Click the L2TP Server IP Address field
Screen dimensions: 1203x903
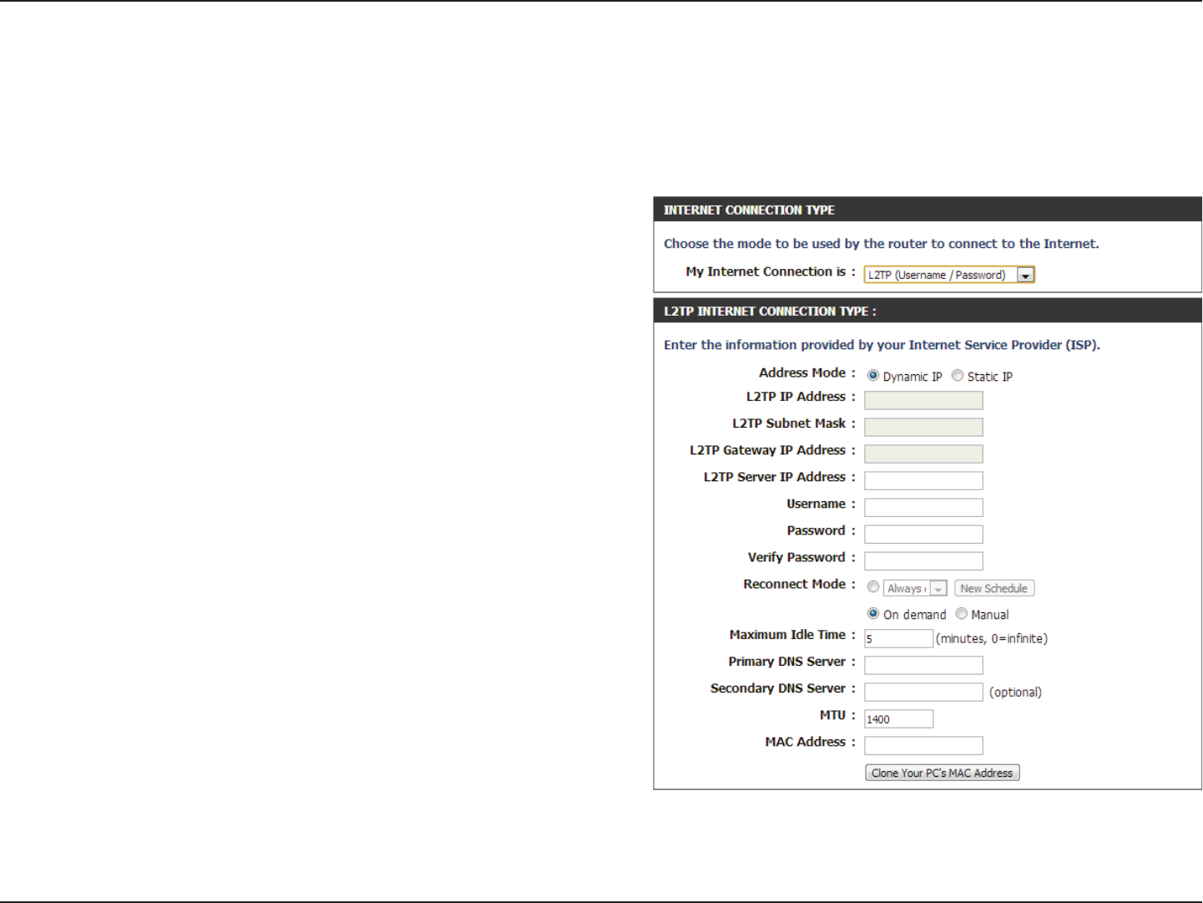tap(923, 480)
